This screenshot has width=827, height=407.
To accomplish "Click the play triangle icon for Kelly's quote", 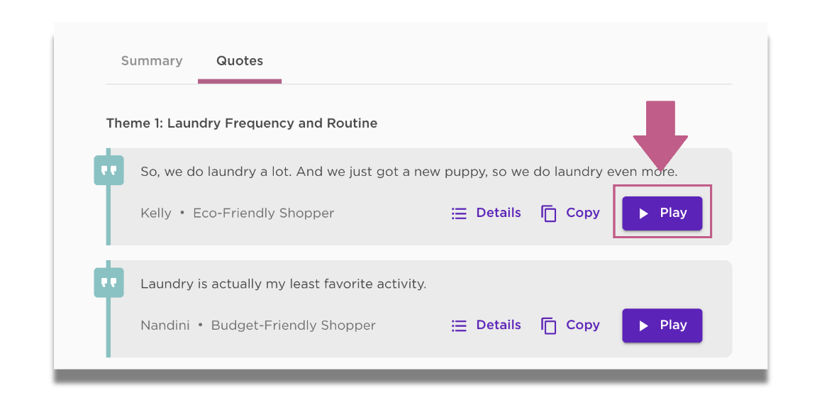I will 643,213.
